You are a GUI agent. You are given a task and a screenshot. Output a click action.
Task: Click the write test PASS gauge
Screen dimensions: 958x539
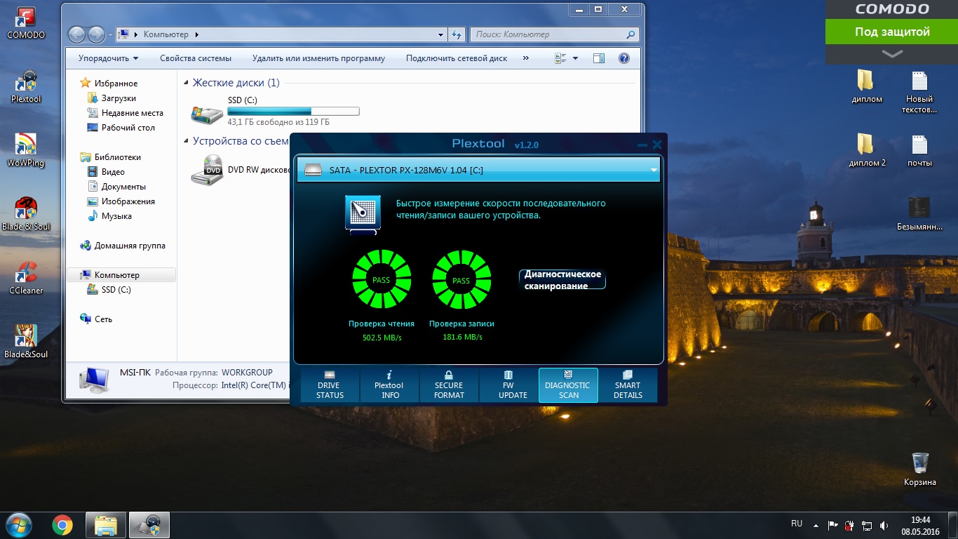point(461,280)
